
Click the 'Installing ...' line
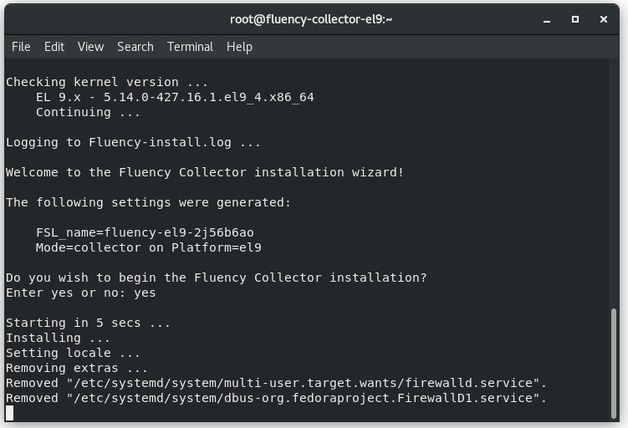[x=58, y=338]
